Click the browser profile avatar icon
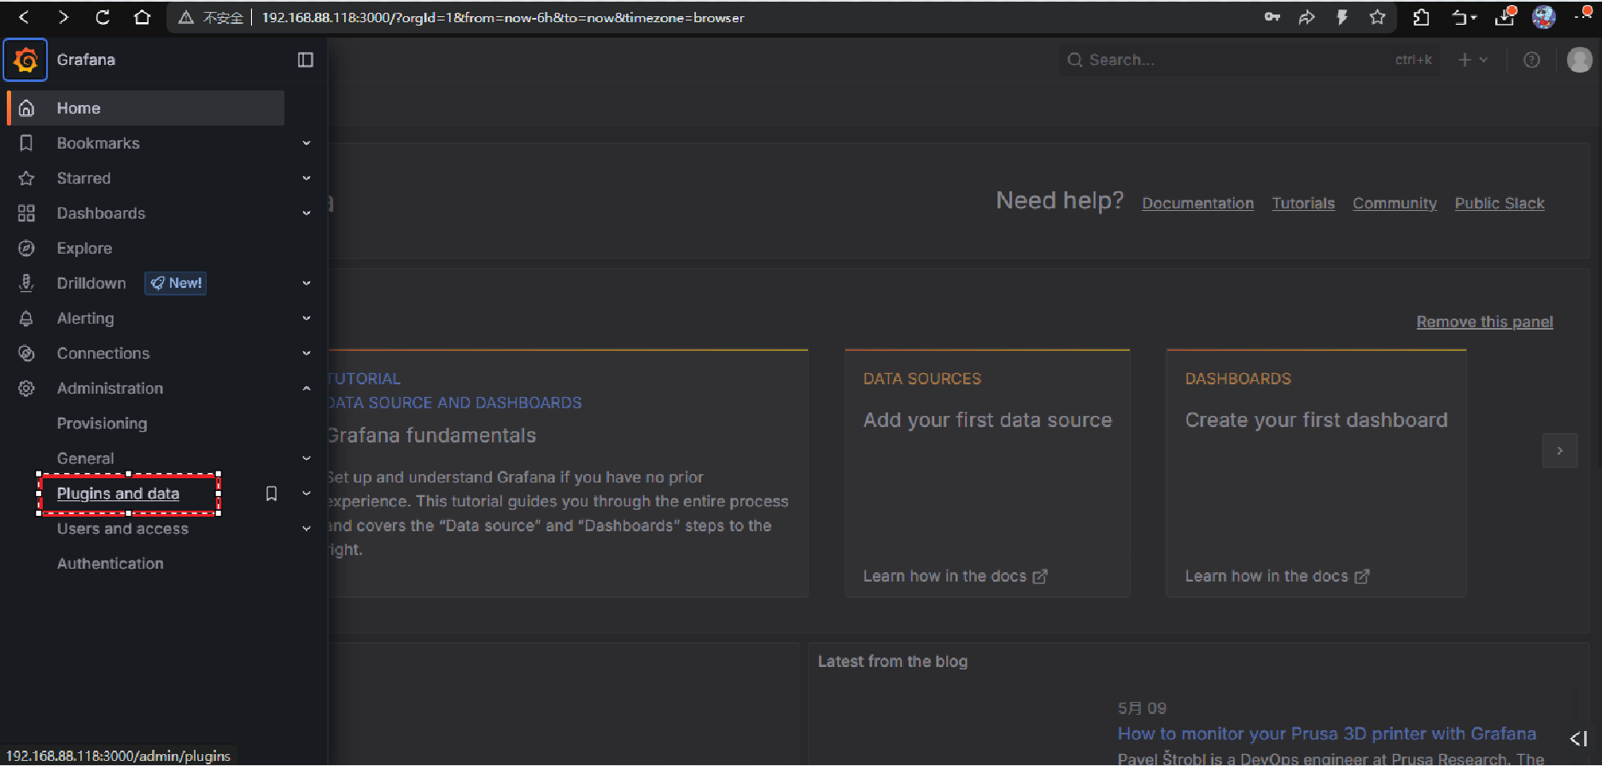The image size is (1602, 766). 1544,17
